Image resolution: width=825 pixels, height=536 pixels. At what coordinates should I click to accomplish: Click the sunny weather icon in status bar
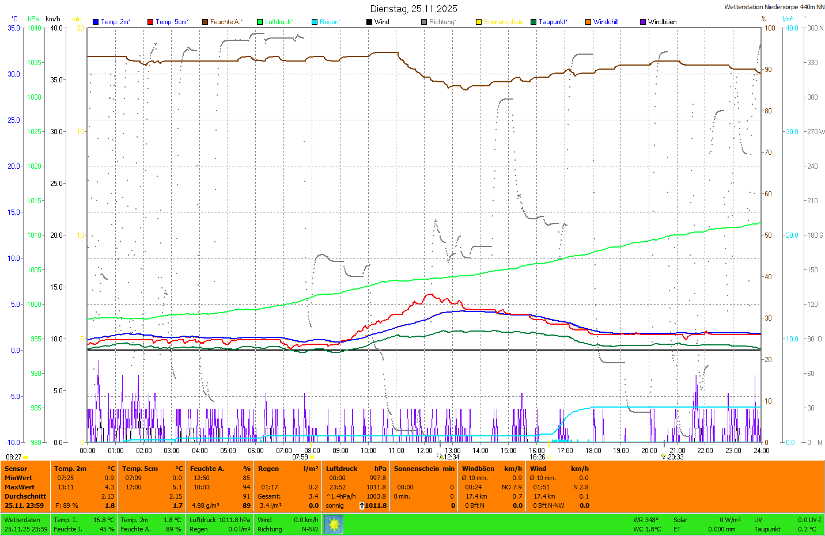coord(334,524)
